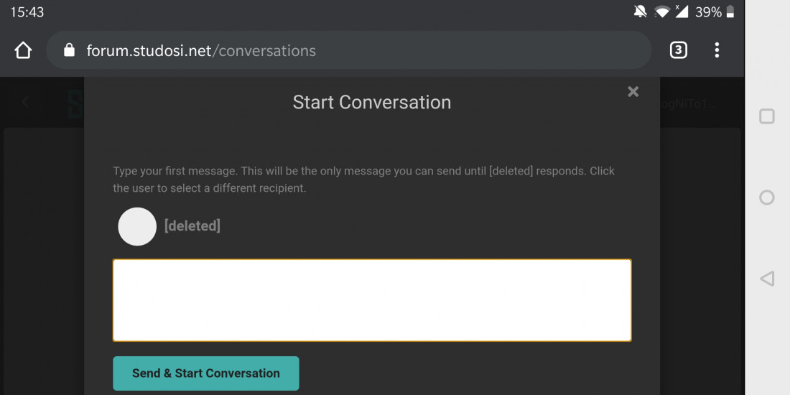
Task: Tap the muted notifications bell icon
Action: point(641,11)
